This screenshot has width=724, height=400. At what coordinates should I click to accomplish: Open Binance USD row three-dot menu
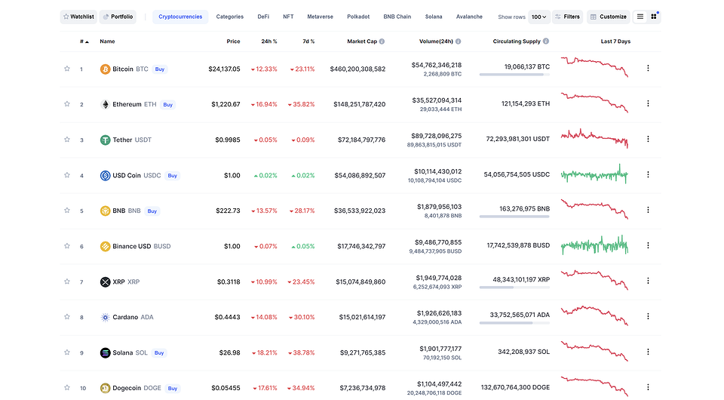648,245
